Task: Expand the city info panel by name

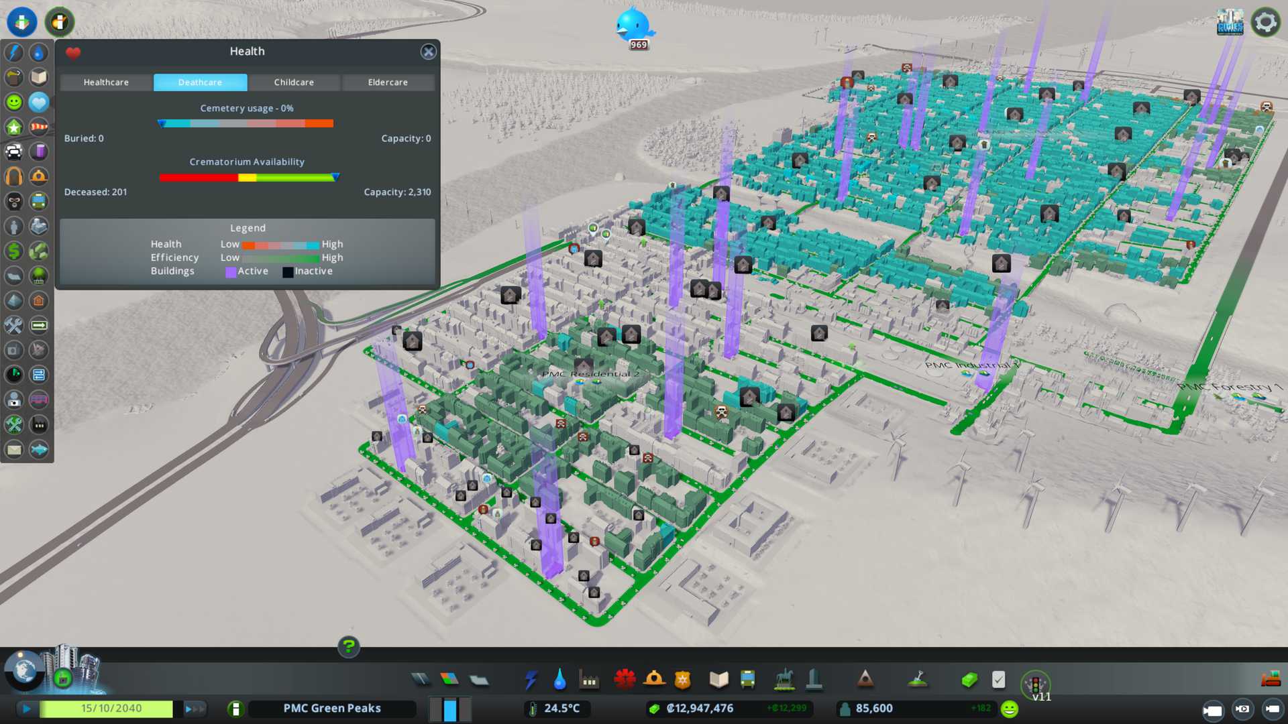Action: click(332, 709)
